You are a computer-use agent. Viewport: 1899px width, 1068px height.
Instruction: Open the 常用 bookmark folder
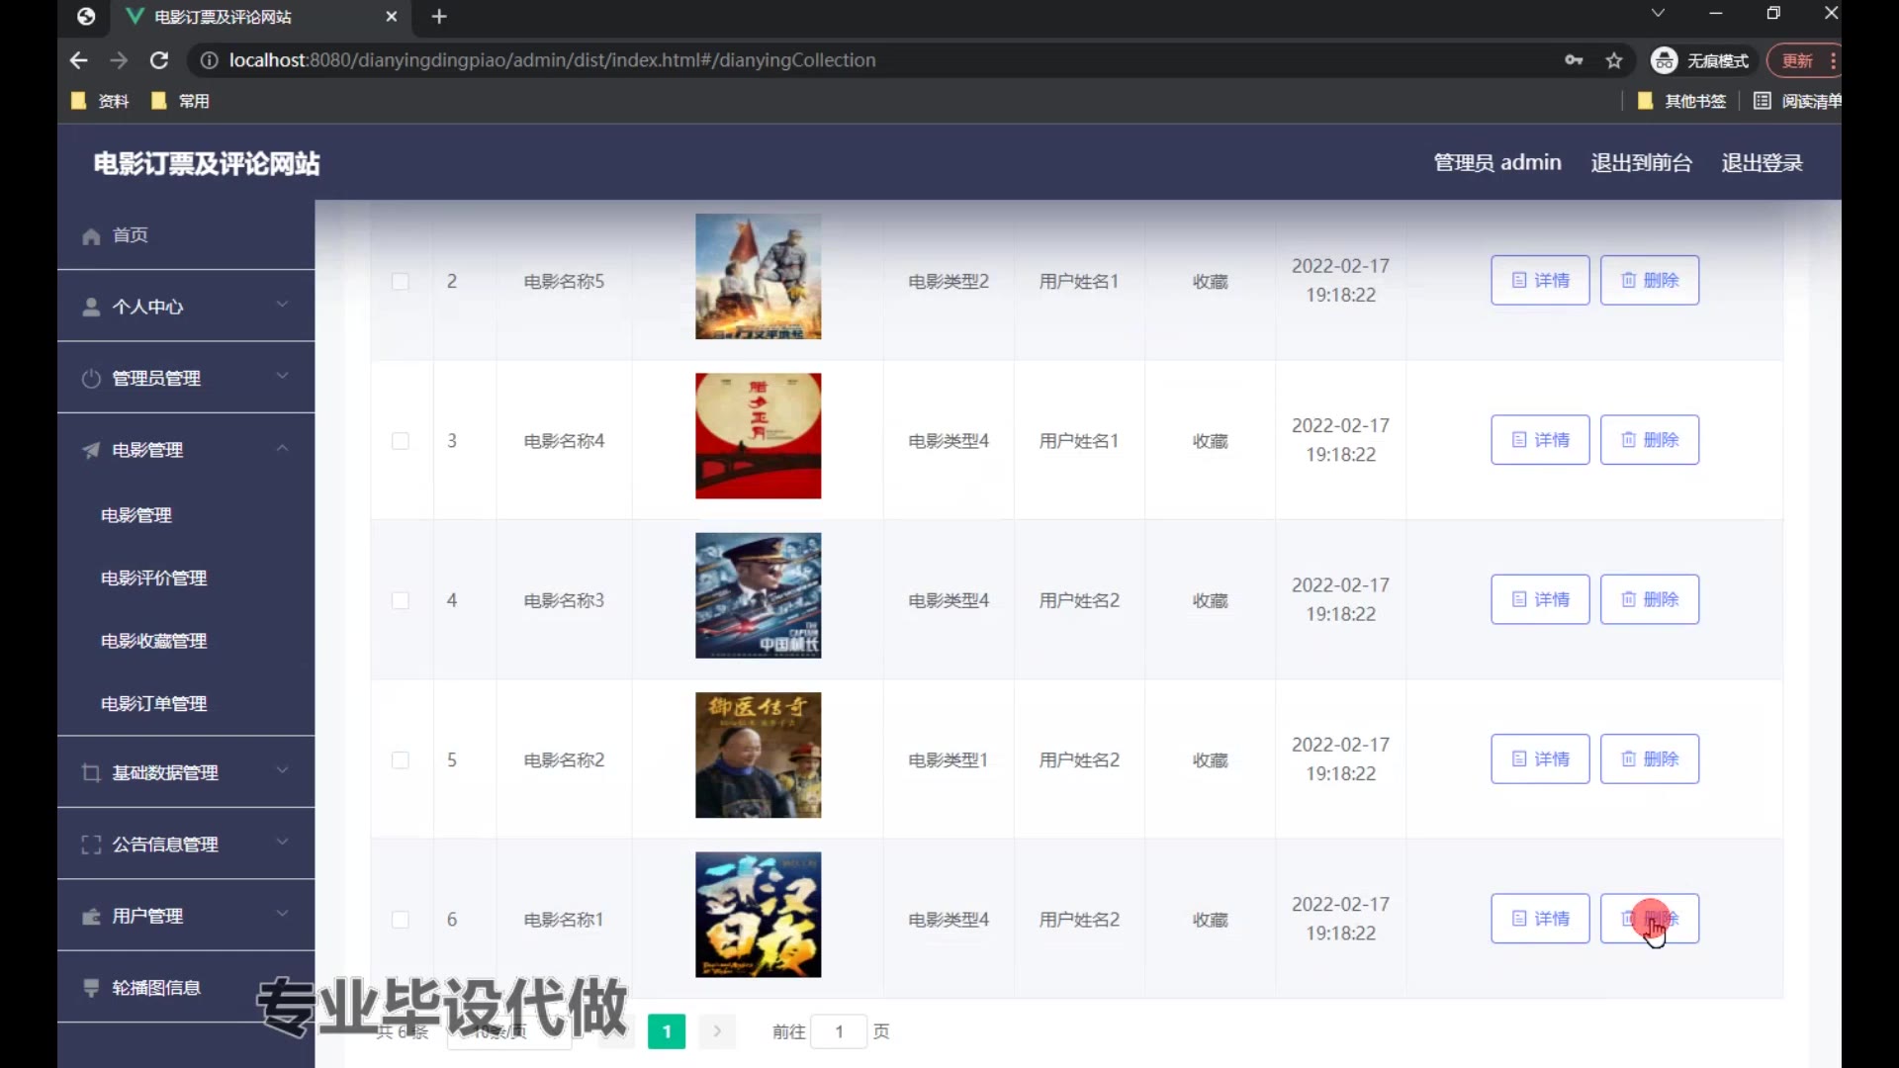click(x=180, y=101)
